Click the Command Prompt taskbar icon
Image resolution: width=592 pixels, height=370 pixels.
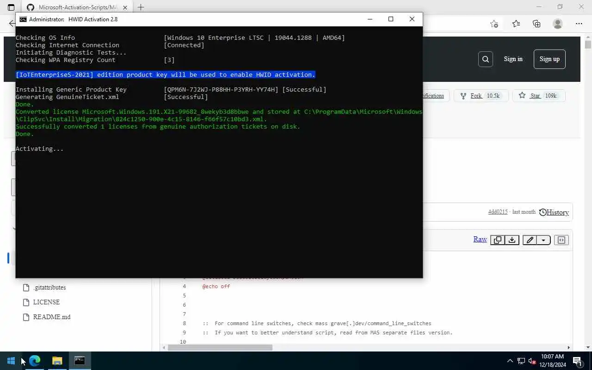80,361
